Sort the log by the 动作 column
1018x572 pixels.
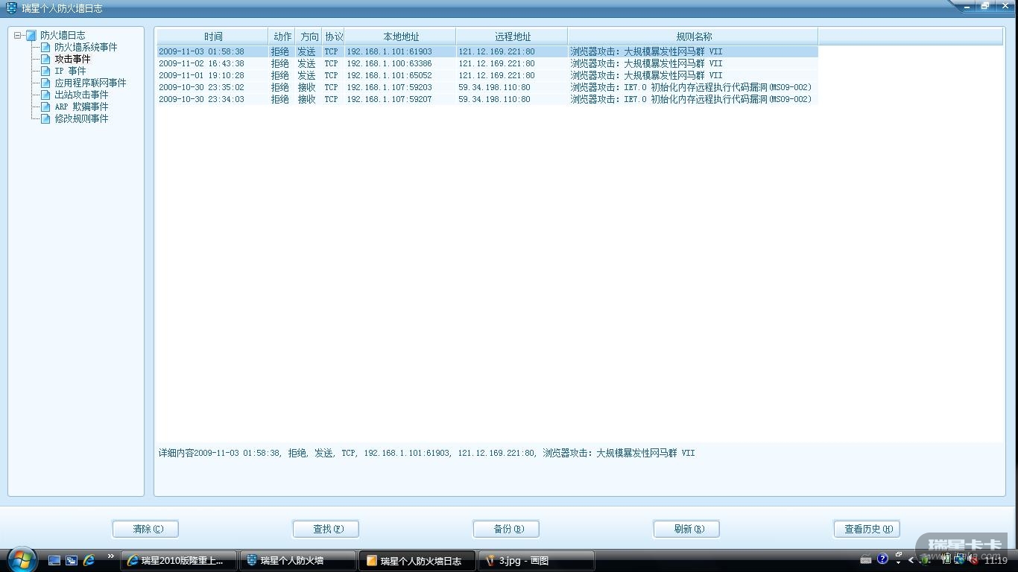(282, 36)
